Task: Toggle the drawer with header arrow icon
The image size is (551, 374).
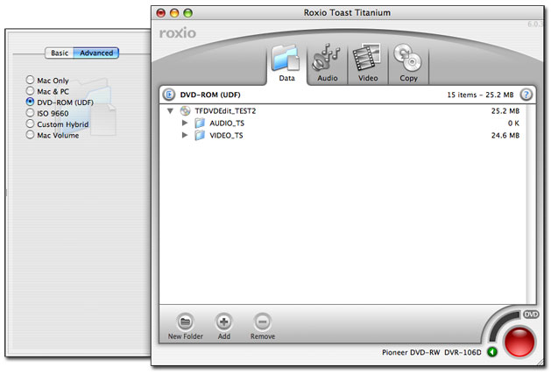Action: tap(169, 95)
